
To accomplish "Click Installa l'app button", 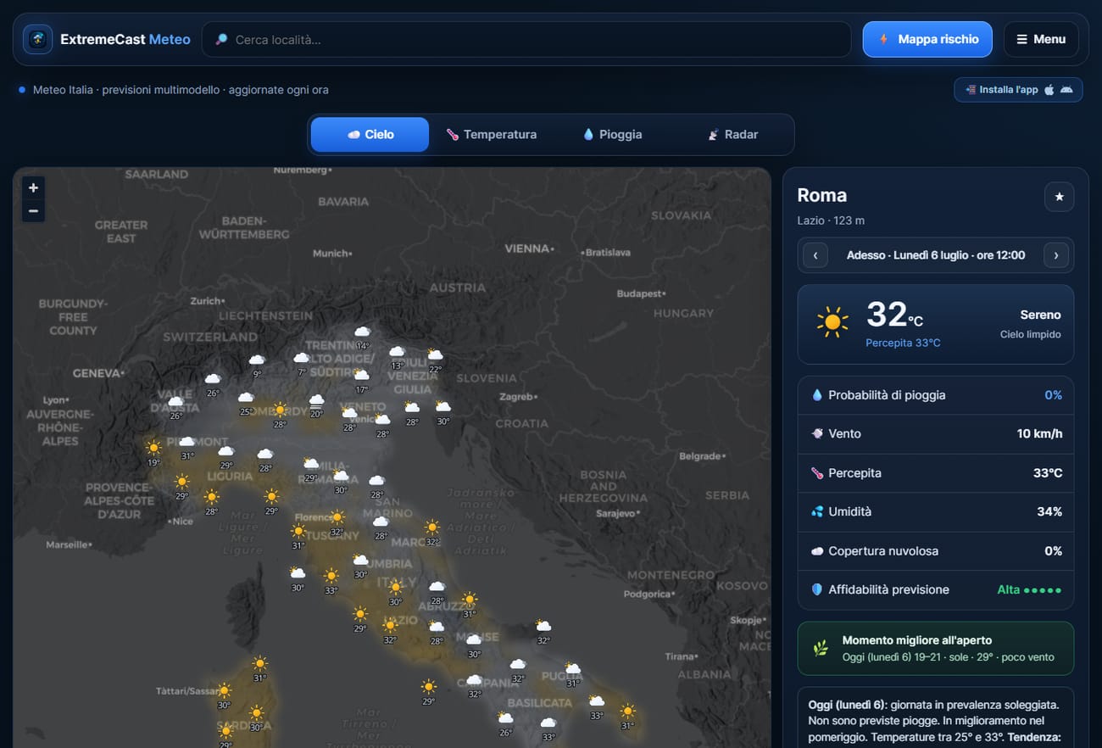I will (1018, 89).
